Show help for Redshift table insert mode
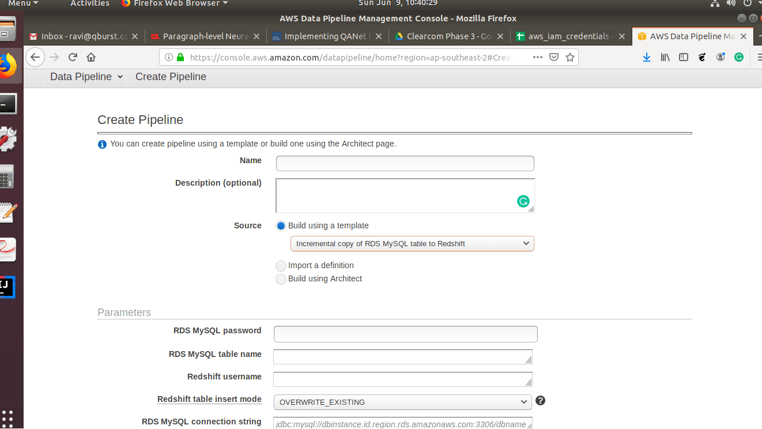This screenshot has height=429, width=762. pyautogui.click(x=540, y=401)
